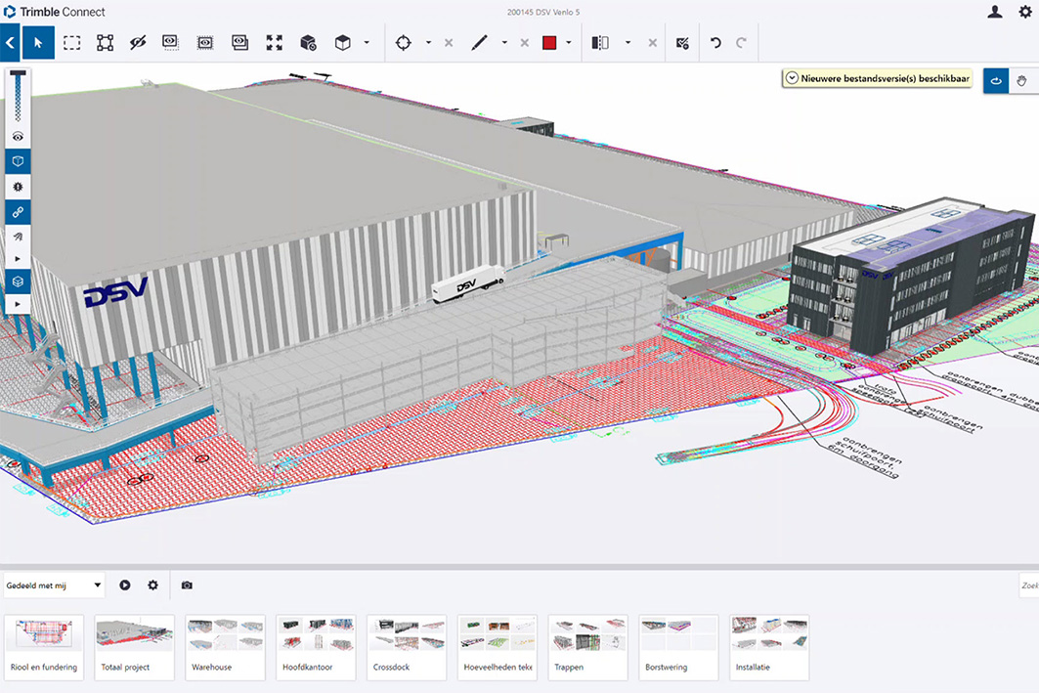Open the 'Installatie' view group
Viewport: 1039px width, 693px height.
pyautogui.click(x=769, y=647)
